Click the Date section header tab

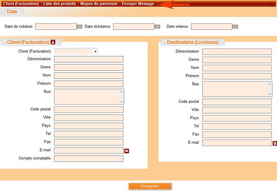(x=12, y=12)
